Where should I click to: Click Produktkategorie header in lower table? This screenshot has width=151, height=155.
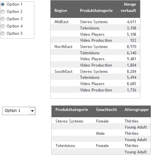72,110
